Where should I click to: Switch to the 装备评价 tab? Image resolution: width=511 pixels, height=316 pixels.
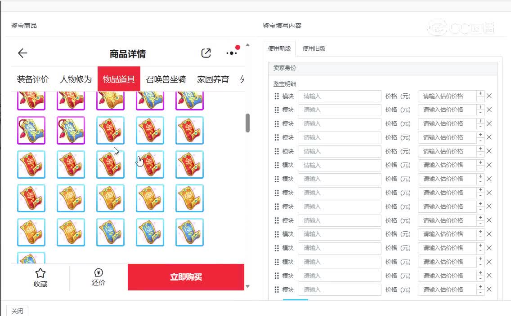32,79
